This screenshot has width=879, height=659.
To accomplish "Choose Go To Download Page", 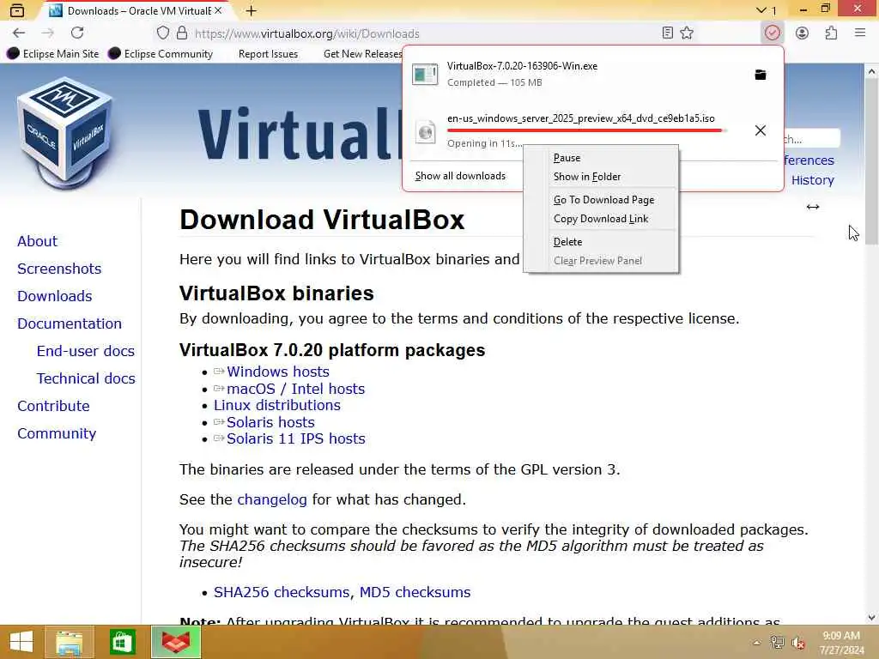I will 603,200.
